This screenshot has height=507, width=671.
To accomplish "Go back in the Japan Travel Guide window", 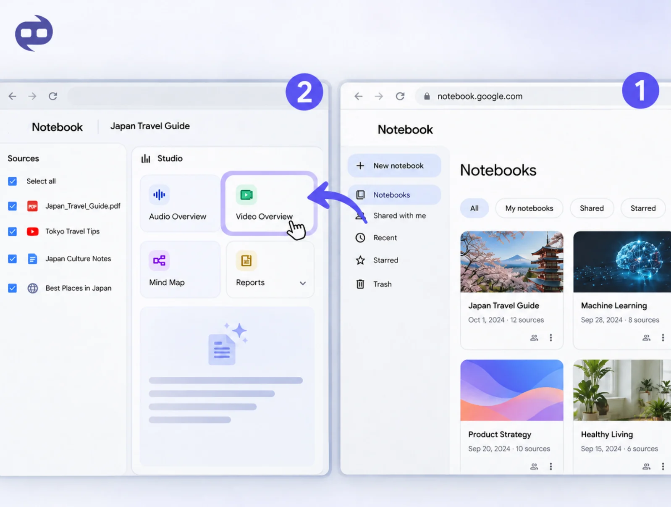I will tap(13, 96).
